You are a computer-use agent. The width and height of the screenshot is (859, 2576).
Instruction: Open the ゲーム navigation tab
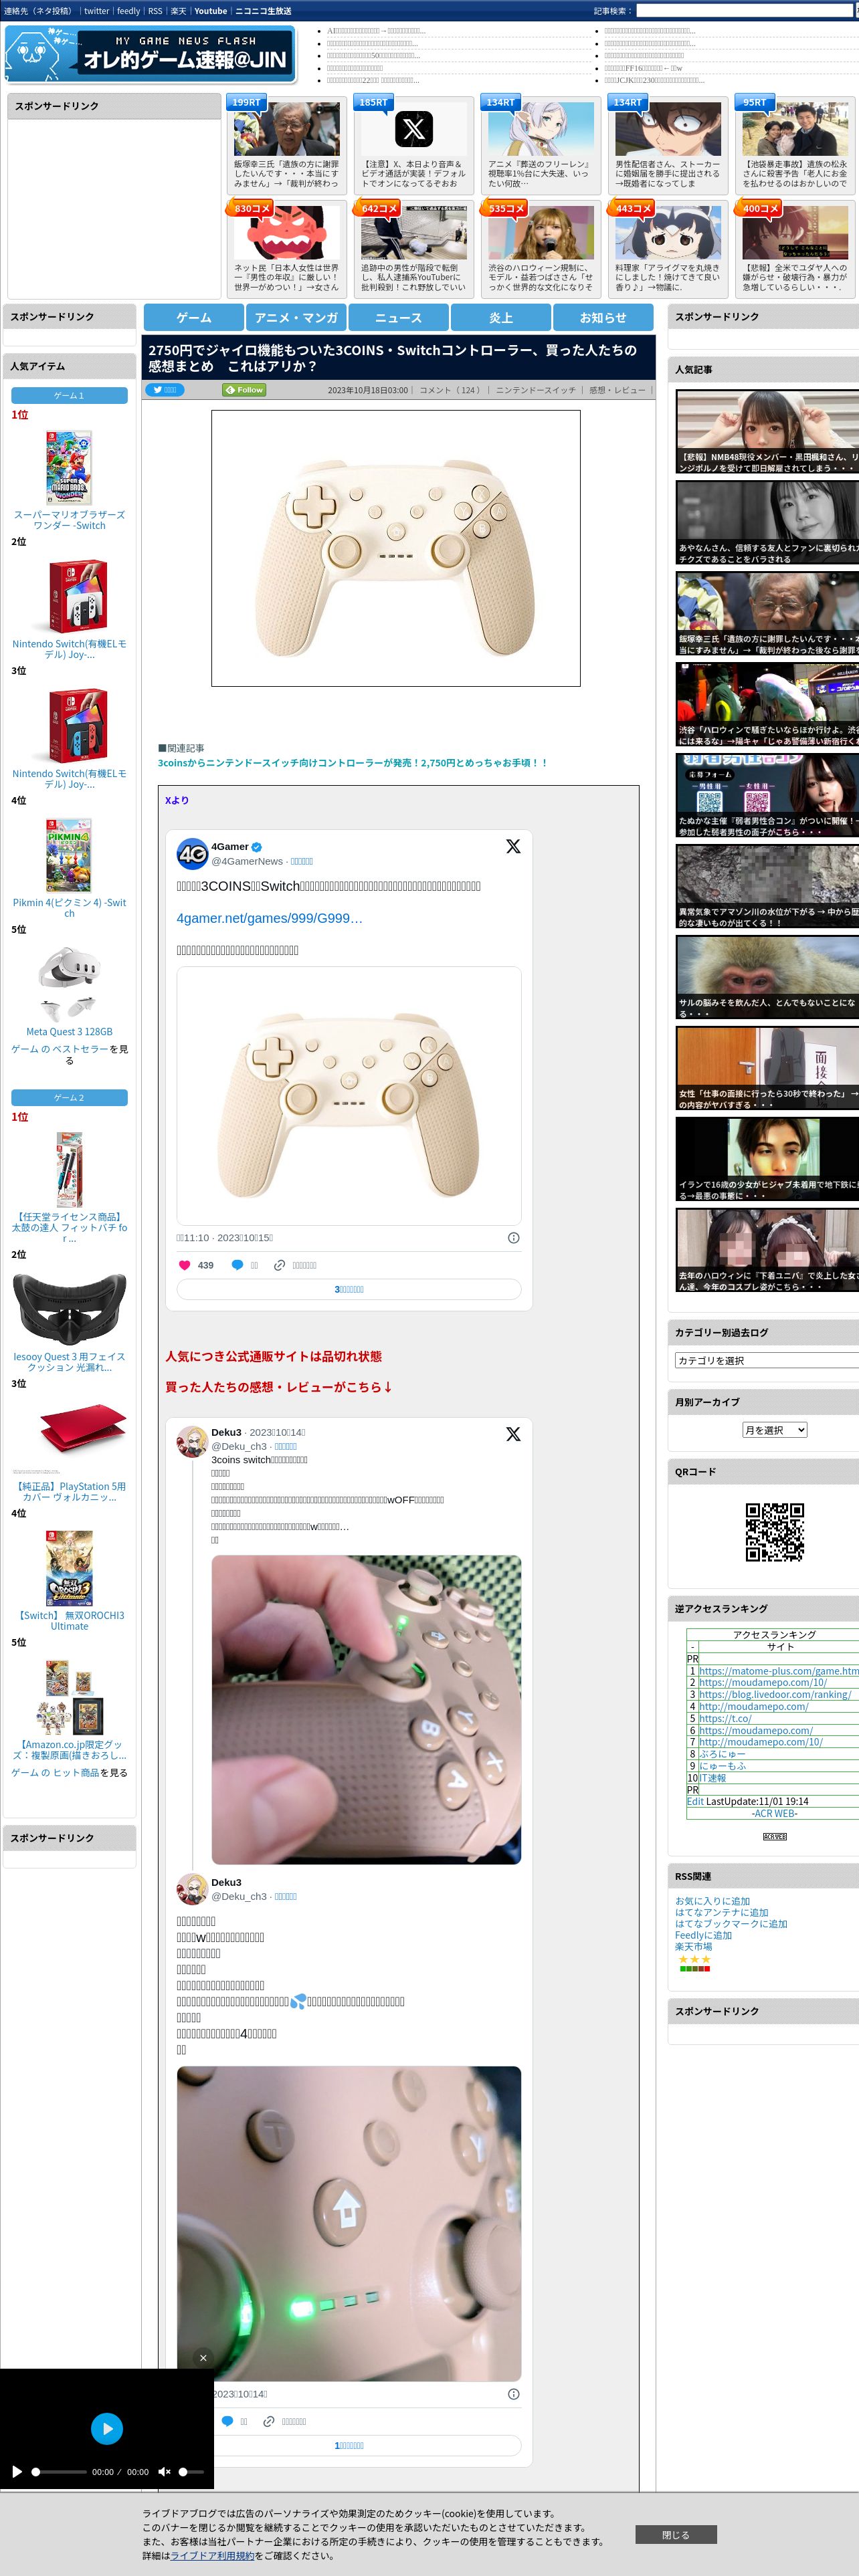tap(194, 317)
